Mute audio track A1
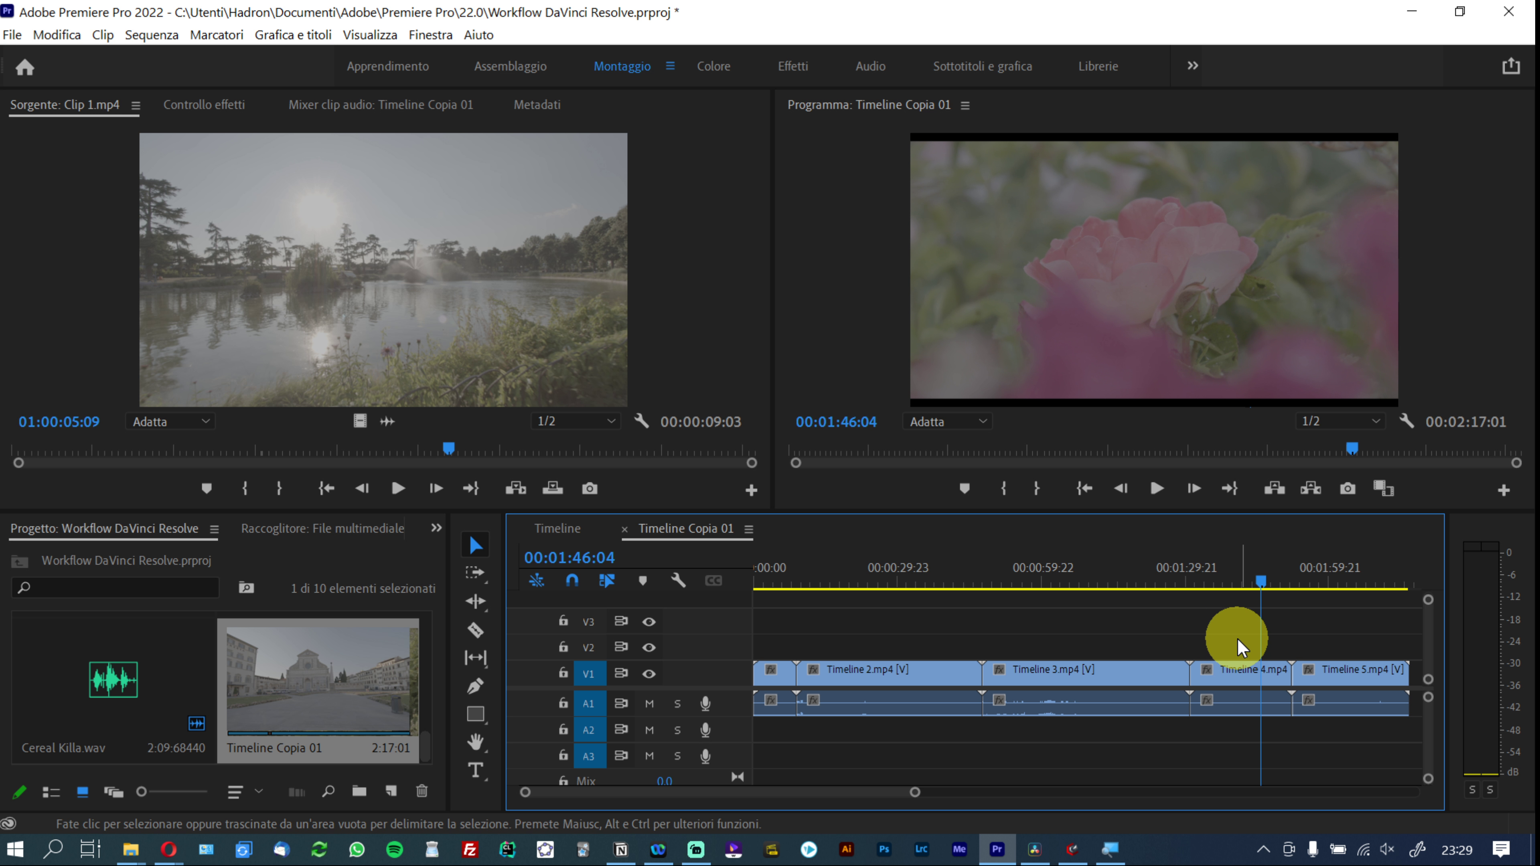Viewport: 1540px width, 866px height. point(649,704)
